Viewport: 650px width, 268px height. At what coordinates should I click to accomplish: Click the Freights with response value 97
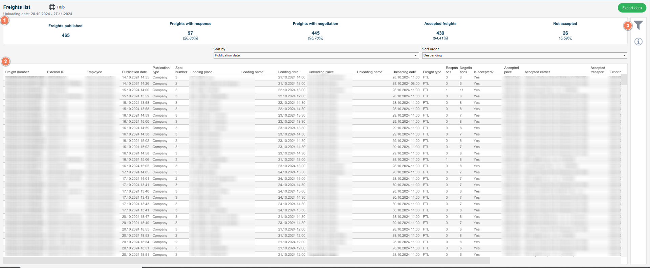(190, 33)
